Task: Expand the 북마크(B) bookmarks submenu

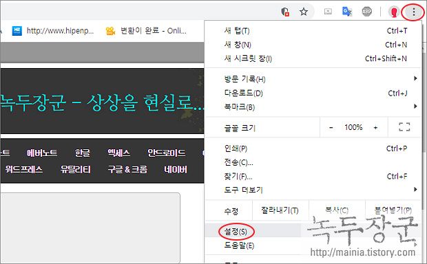Action: coord(313,107)
